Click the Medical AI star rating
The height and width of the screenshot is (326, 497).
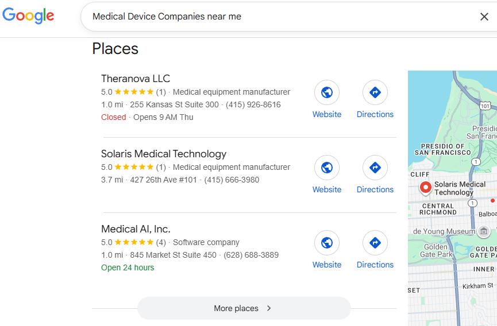(134, 242)
